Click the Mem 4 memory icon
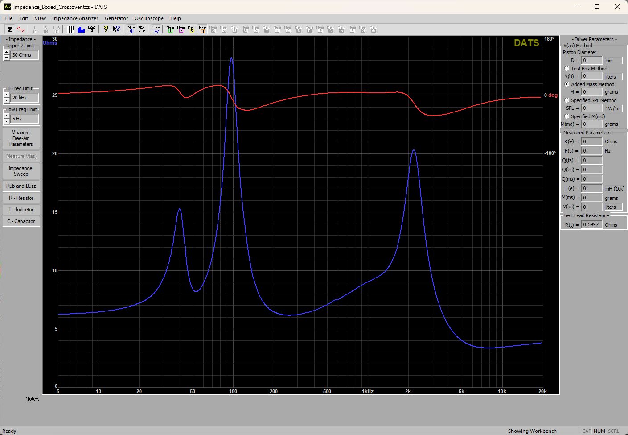 (x=203, y=29)
